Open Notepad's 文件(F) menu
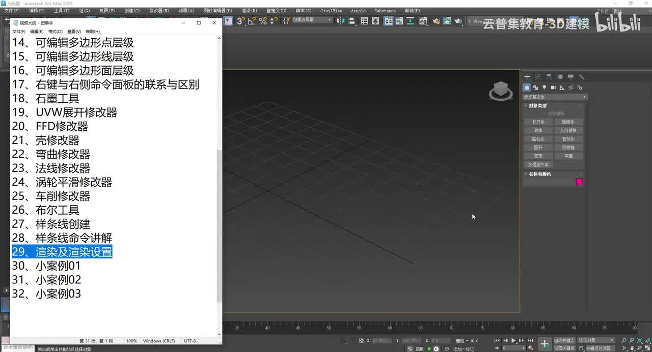 click(x=19, y=32)
